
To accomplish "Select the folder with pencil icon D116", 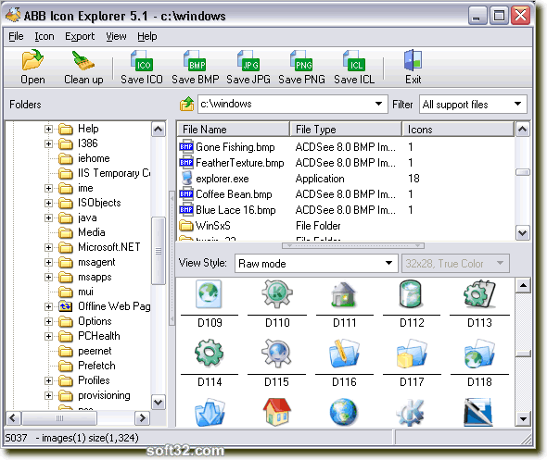I will (x=344, y=353).
